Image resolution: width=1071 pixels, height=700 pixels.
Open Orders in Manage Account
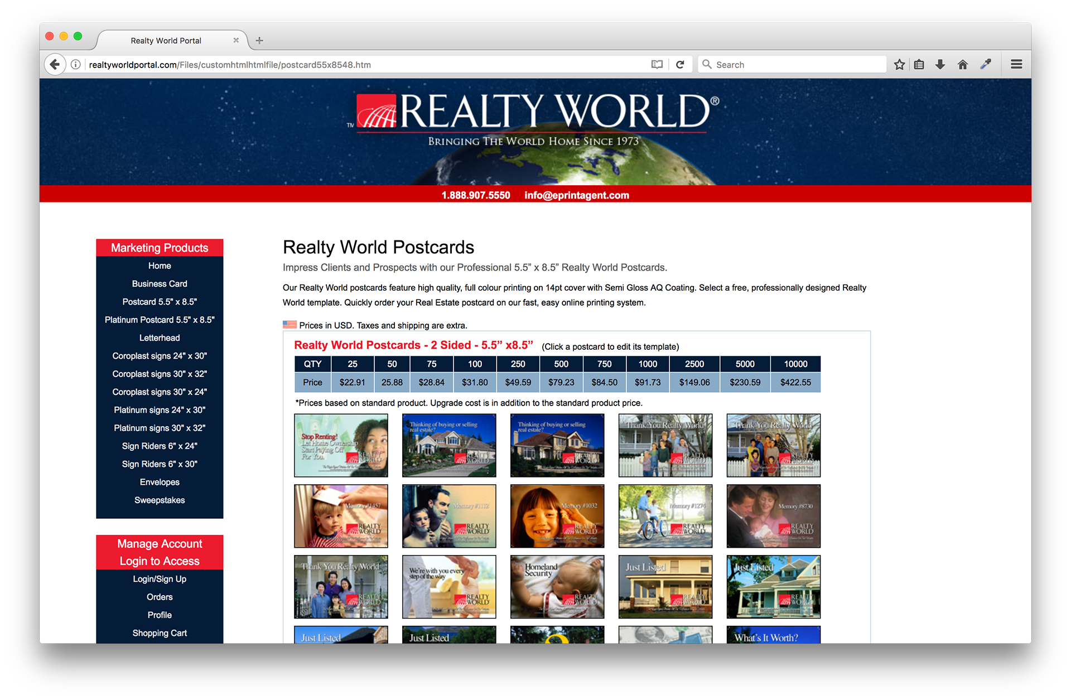pos(160,597)
